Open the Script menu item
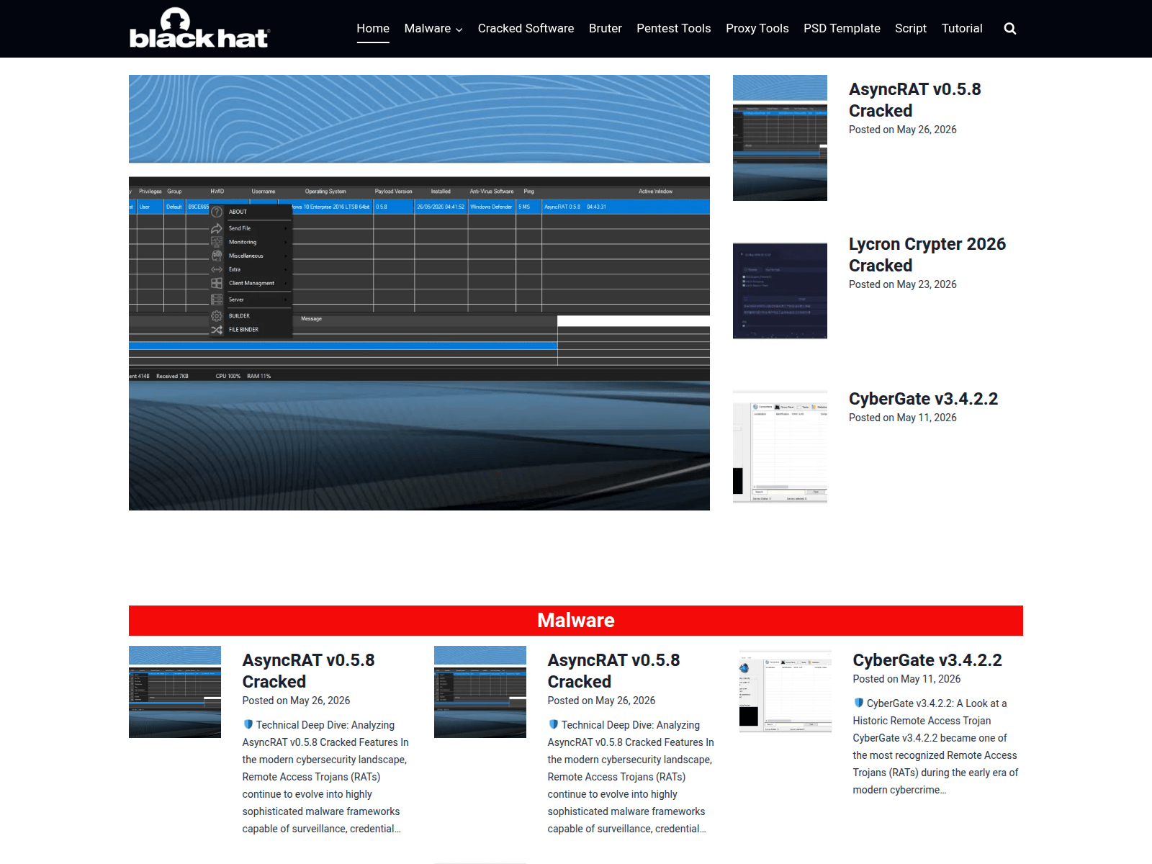This screenshot has height=864, width=1152. tap(910, 28)
